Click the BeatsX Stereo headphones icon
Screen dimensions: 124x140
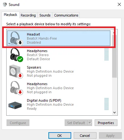pos(17,55)
